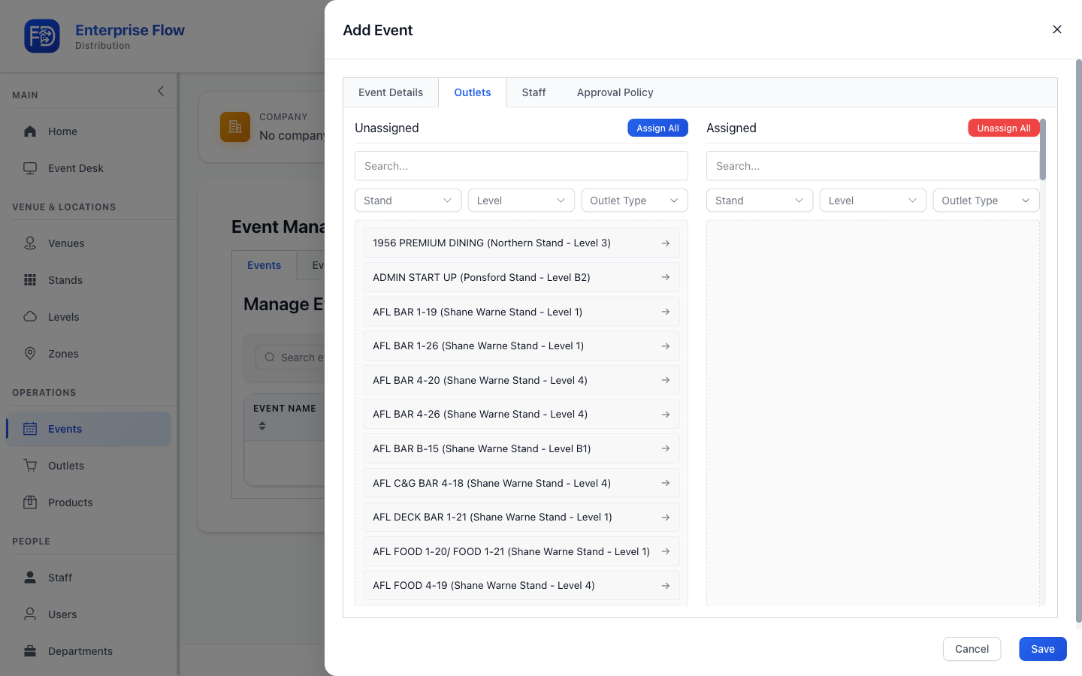
Task: Click the Assigned panel scrollbar
Action: [x=1043, y=149]
